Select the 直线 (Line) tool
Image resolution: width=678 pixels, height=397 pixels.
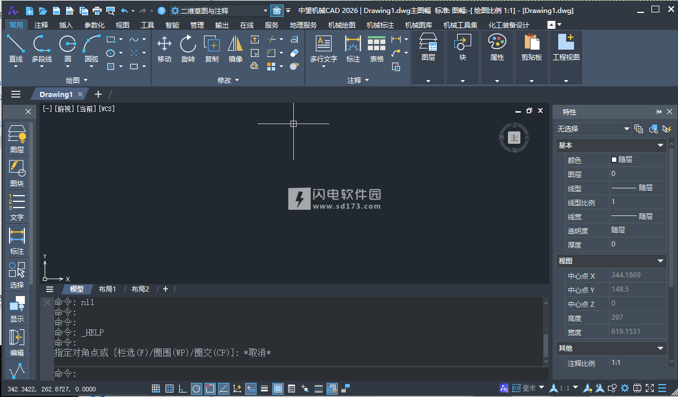(16, 48)
